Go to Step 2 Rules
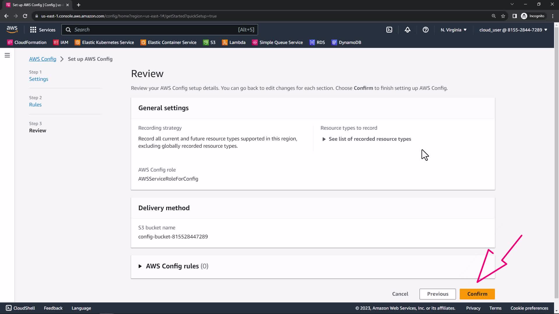This screenshot has width=559, height=314. [x=35, y=105]
